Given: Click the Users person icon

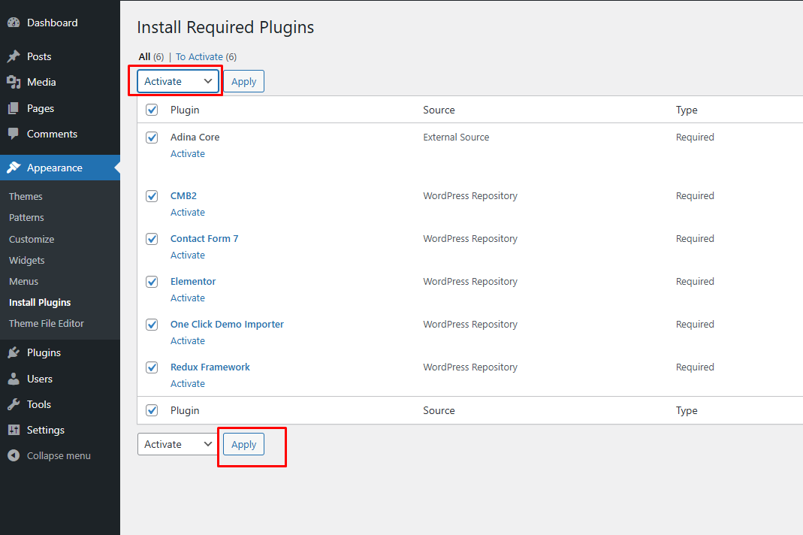Looking at the screenshot, I should pos(14,379).
